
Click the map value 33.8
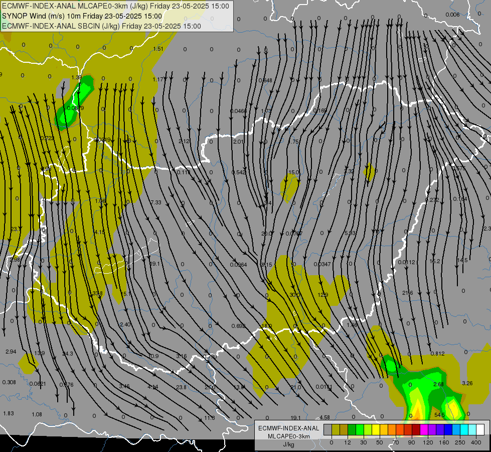(x=97, y=293)
